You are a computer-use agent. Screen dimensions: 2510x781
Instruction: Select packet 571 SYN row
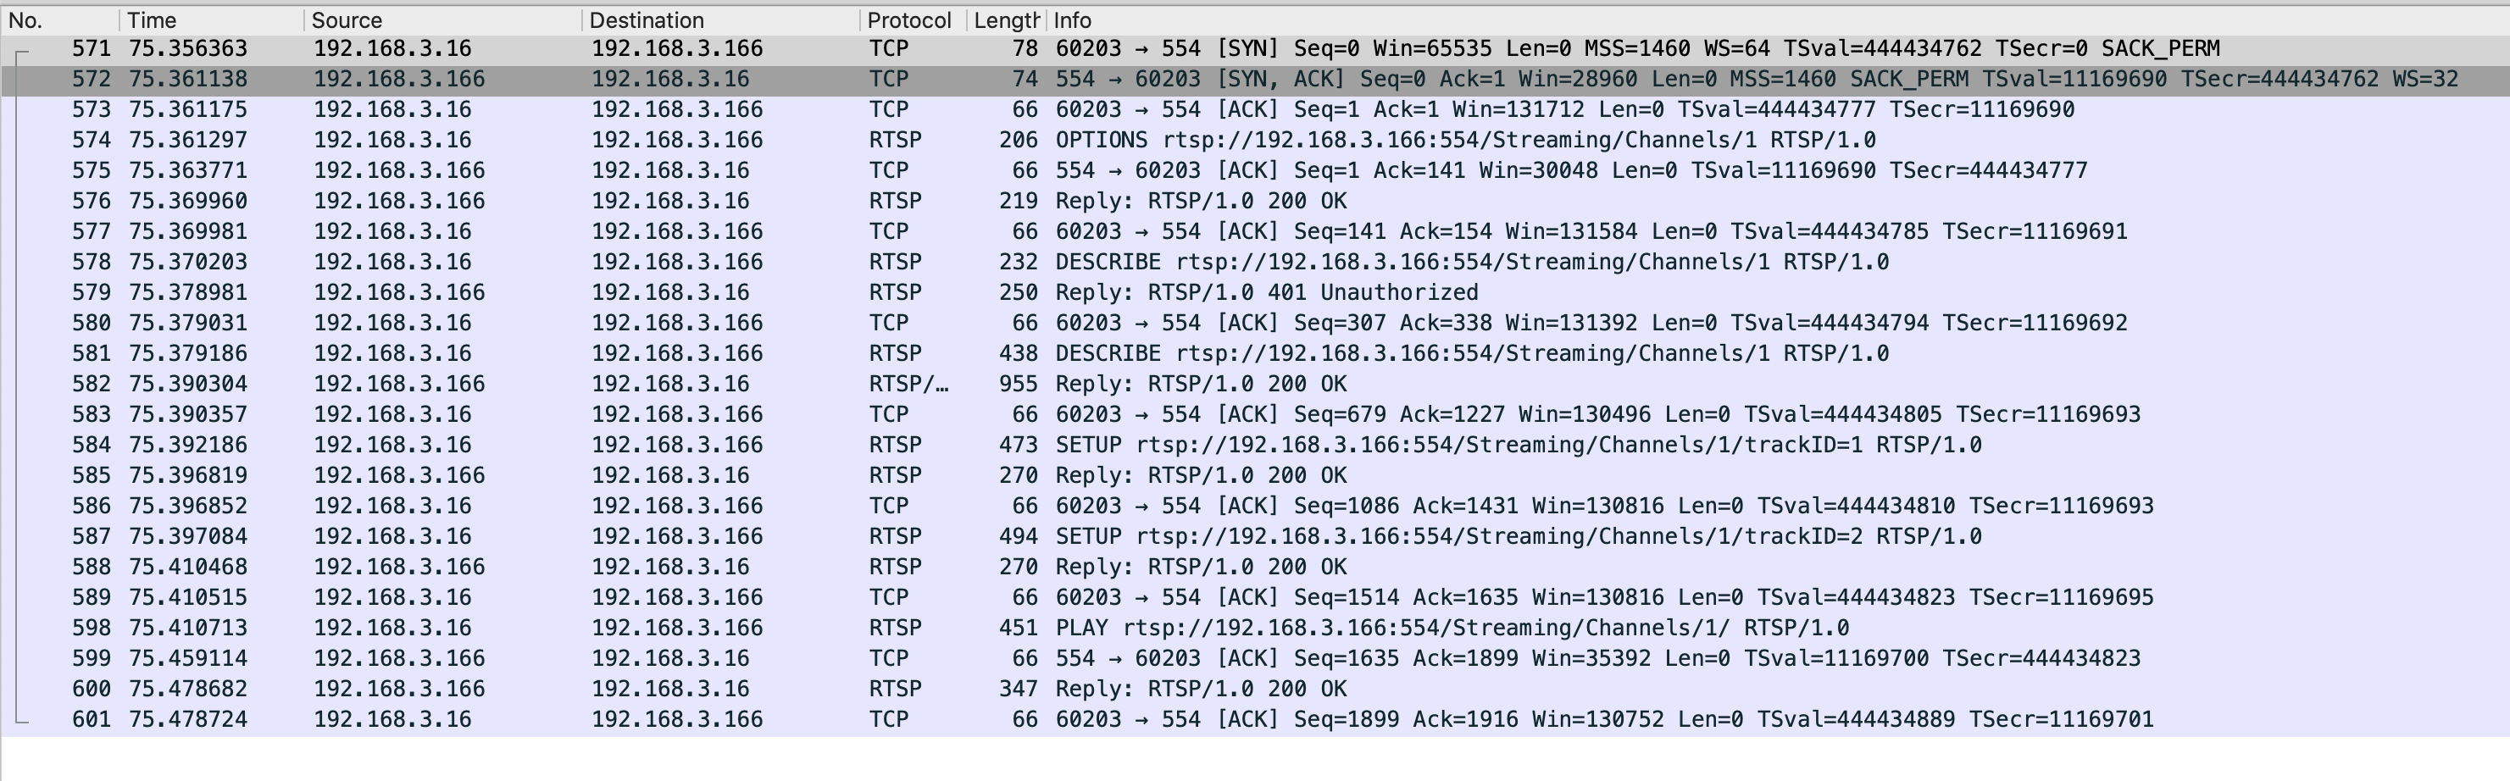pos(1255,48)
